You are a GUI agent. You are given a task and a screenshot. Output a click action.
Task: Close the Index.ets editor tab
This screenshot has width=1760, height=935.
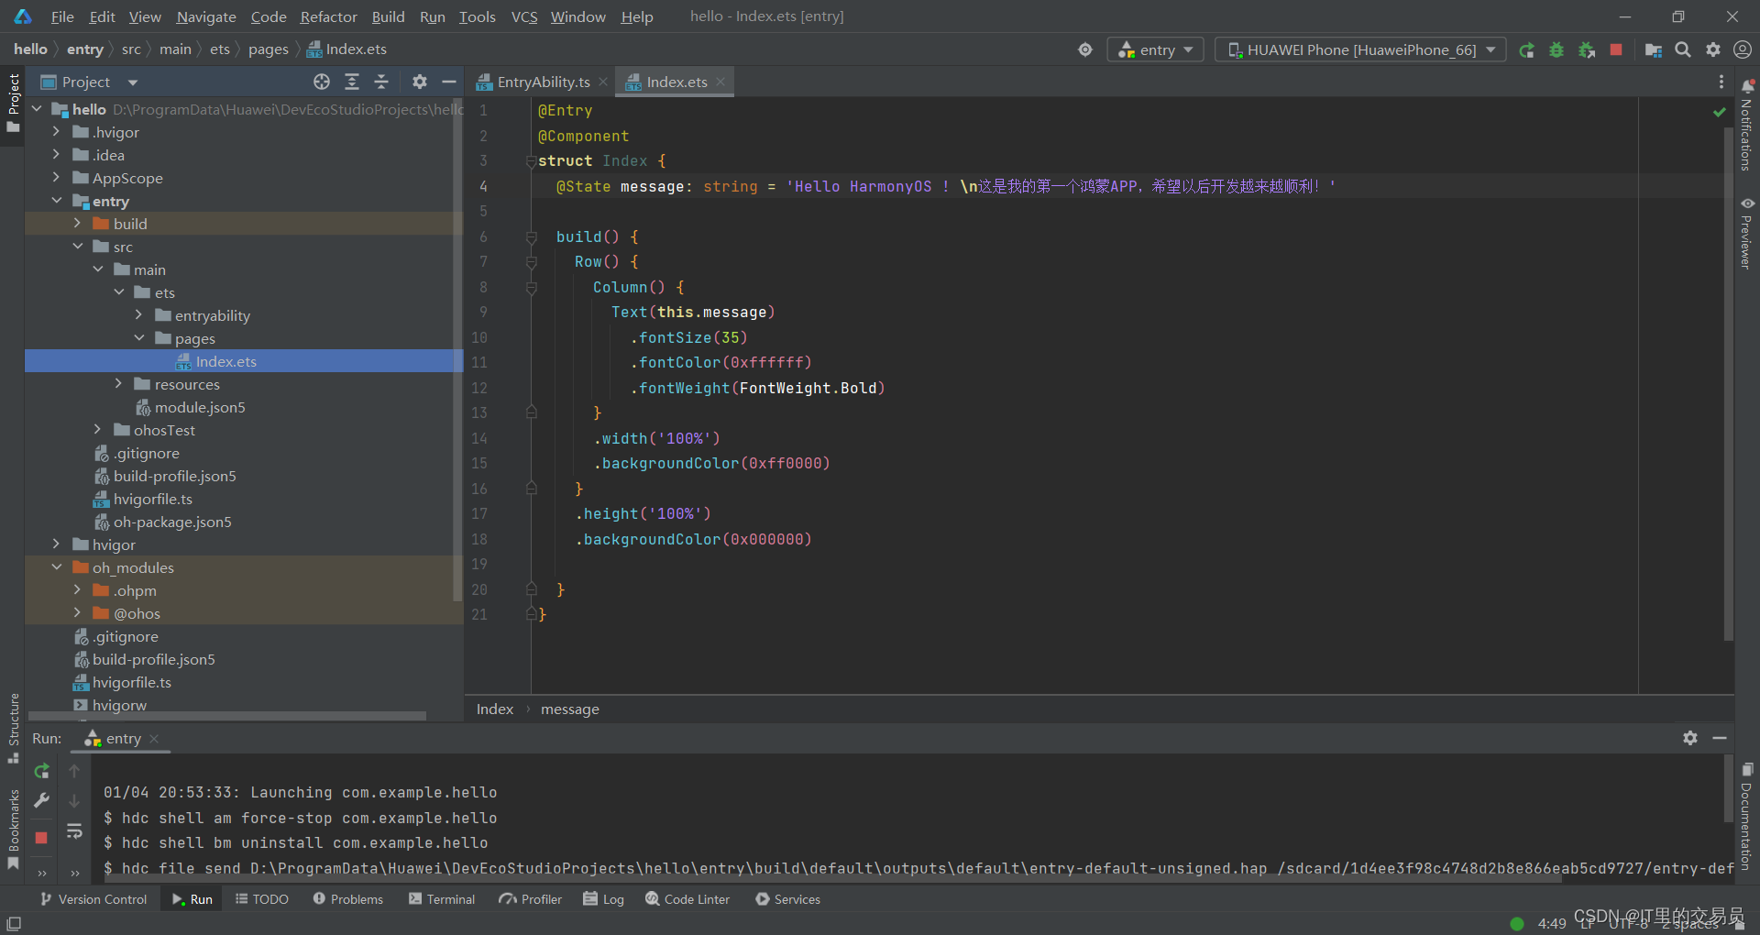[720, 82]
